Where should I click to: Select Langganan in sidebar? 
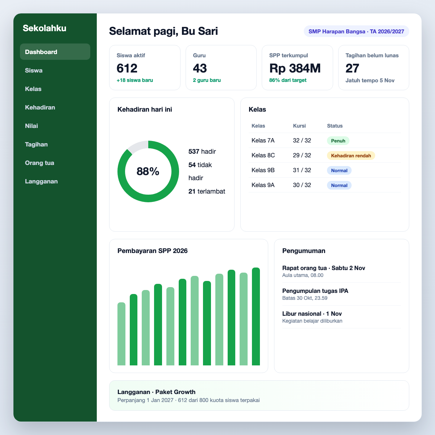point(55,181)
